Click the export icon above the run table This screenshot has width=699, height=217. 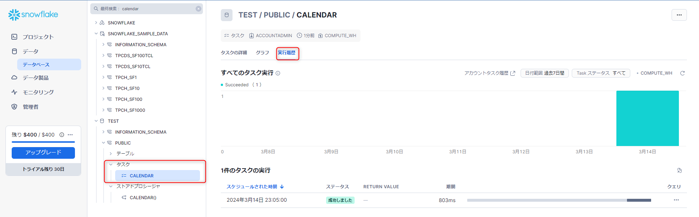(679, 170)
